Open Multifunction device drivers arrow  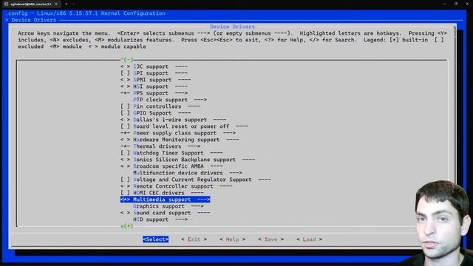(x=236, y=173)
